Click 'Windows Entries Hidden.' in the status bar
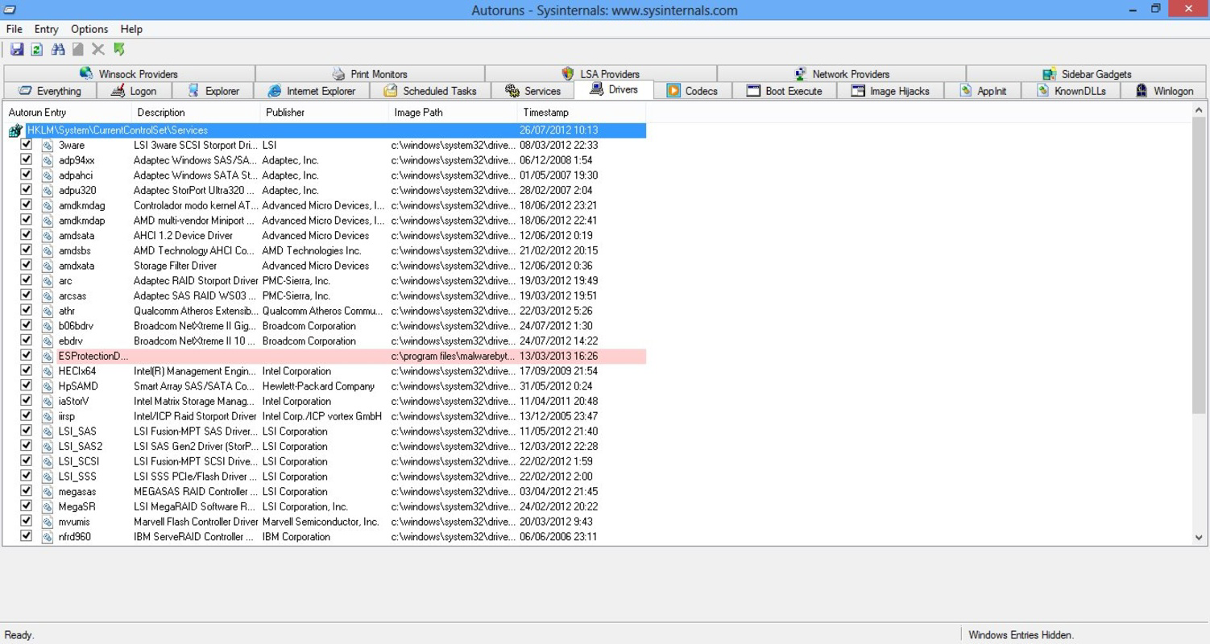Viewport: 1210px width, 644px height. [x=1021, y=635]
